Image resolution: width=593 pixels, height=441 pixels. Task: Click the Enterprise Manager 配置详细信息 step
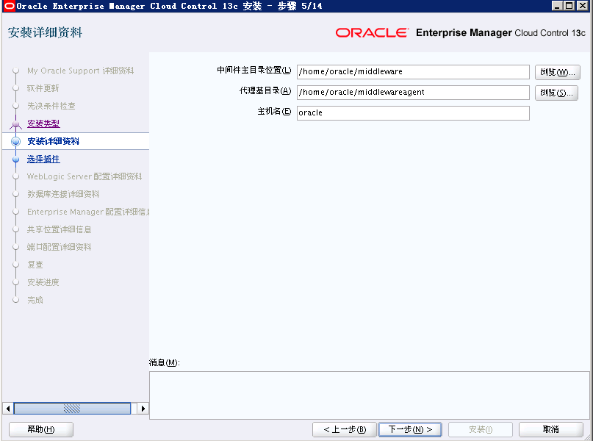tap(87, 212)
